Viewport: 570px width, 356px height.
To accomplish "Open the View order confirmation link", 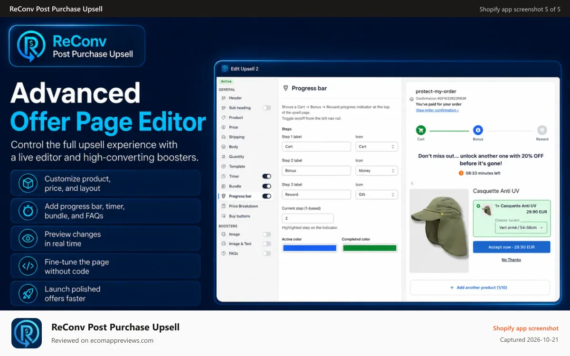I will tap(437, 110).
